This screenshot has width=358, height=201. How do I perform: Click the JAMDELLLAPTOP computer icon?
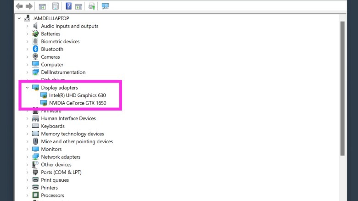coord(27,18)
